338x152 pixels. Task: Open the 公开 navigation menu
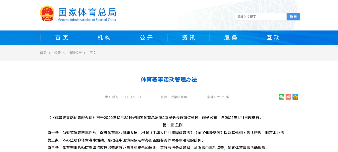pyautogui.click(x=146, y=38)
